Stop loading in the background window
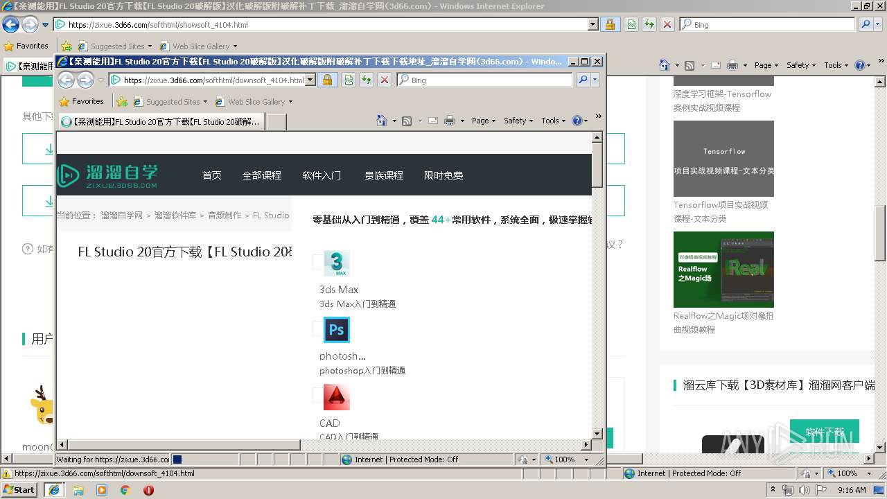This screenshot has height=499, width=887. tap(667, 24)
